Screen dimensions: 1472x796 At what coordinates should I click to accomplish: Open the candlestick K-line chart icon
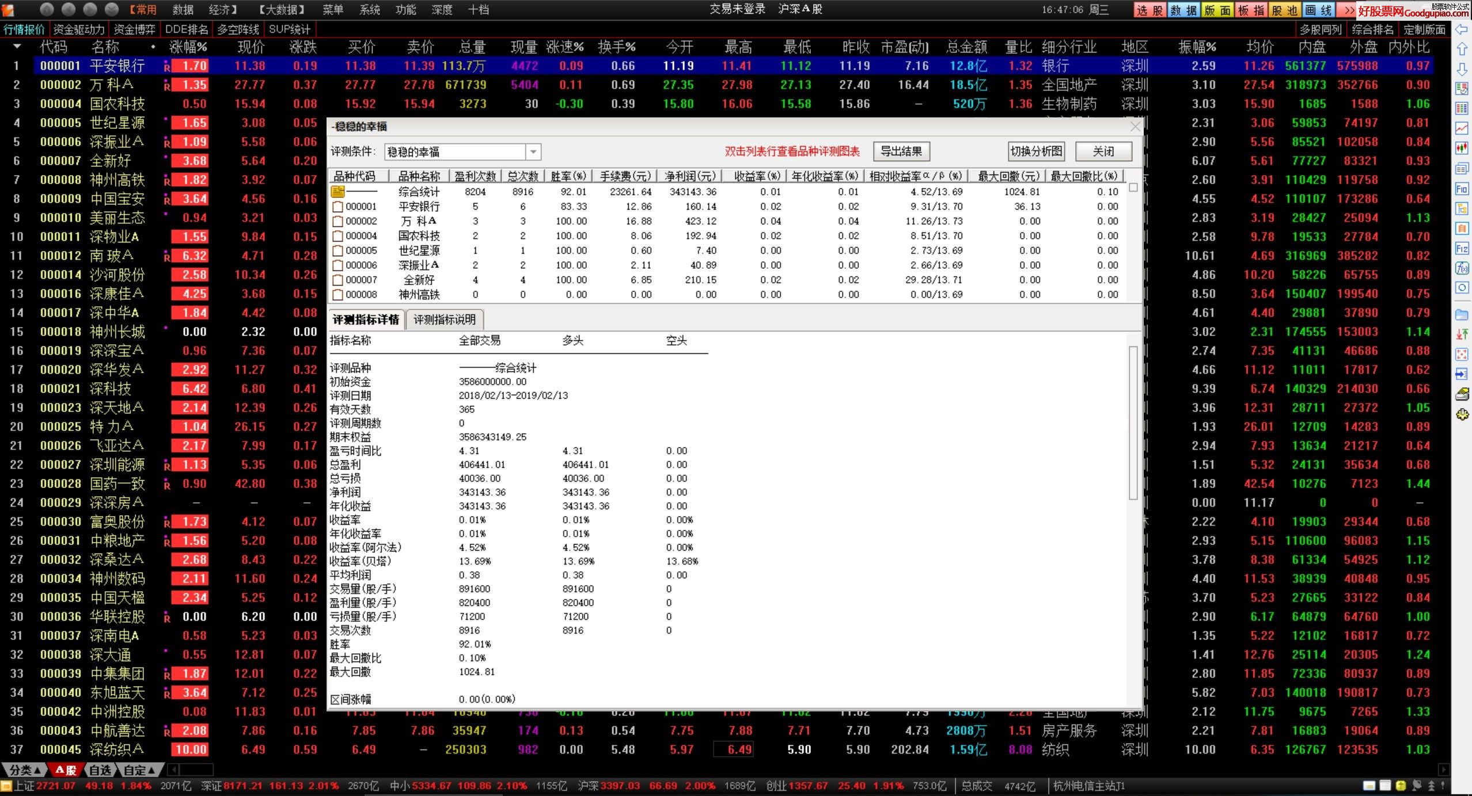click(x=1462, y=148)
